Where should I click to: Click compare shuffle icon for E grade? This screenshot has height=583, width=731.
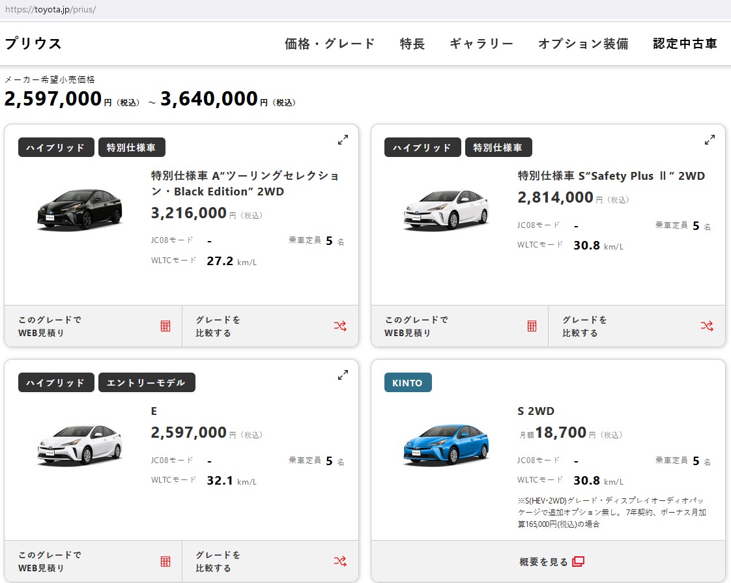coord(340,562)
